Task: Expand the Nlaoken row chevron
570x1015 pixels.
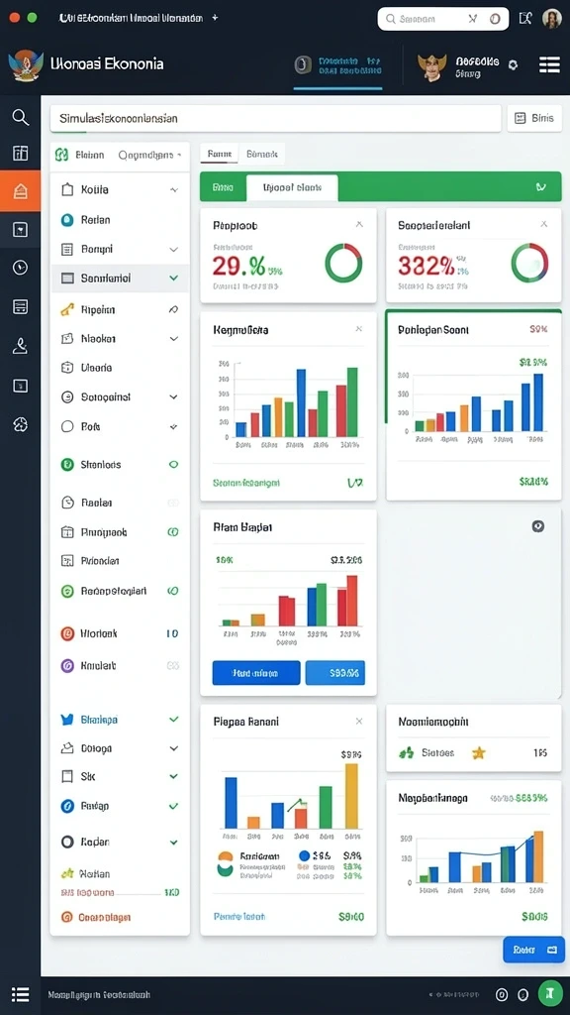Action: tap(173, 339)
